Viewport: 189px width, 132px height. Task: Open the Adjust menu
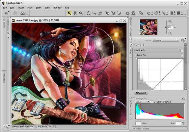coord(21,8)
